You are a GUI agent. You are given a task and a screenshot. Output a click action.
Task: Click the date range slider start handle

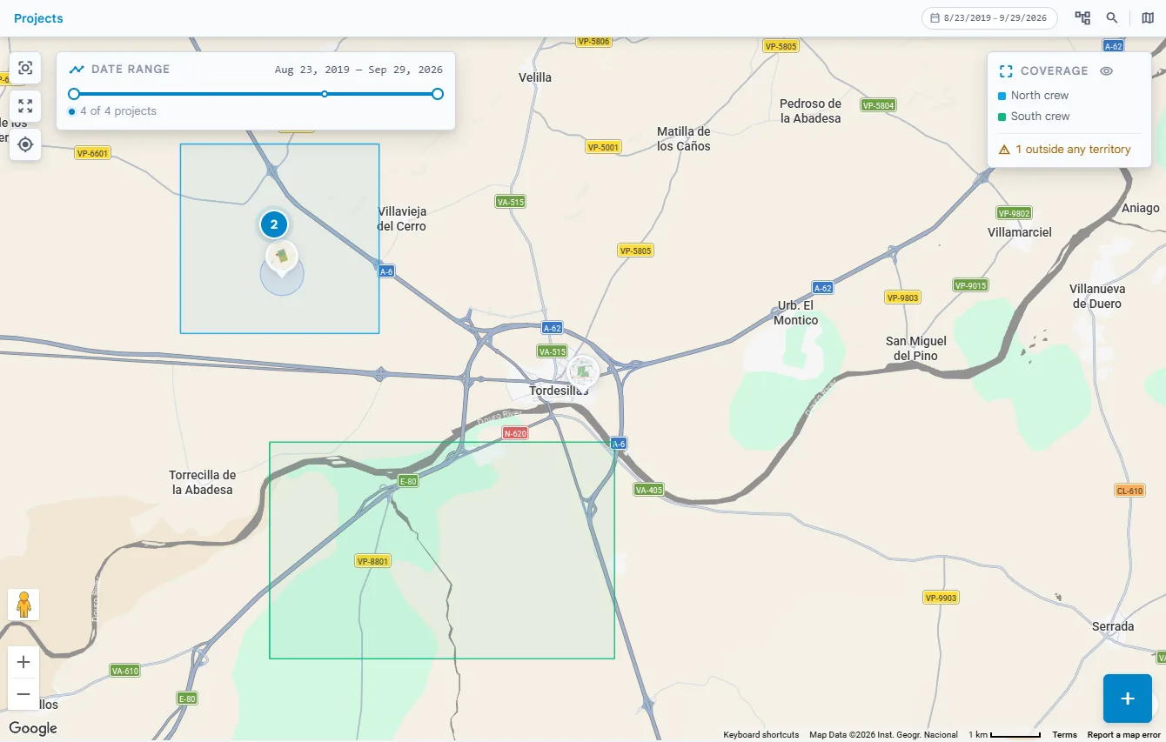(x=74, y=94)
